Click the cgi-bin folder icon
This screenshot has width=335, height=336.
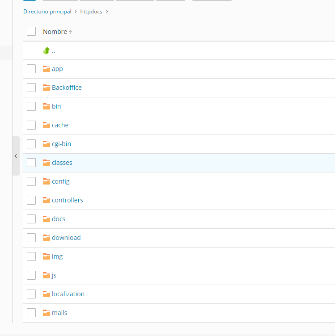[x=47, y=144]
